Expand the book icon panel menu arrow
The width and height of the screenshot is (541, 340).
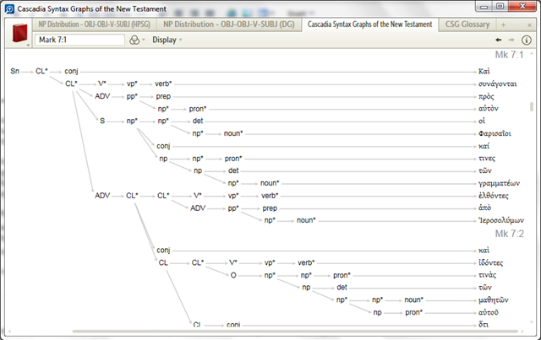[29, 43]
